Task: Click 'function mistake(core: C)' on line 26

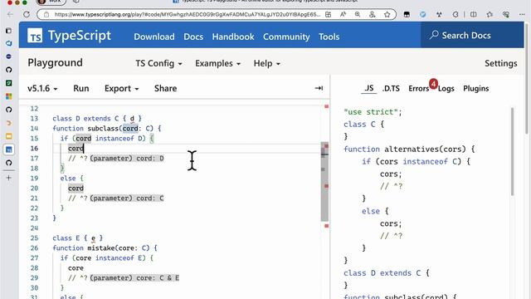Action: coord(105,248)
